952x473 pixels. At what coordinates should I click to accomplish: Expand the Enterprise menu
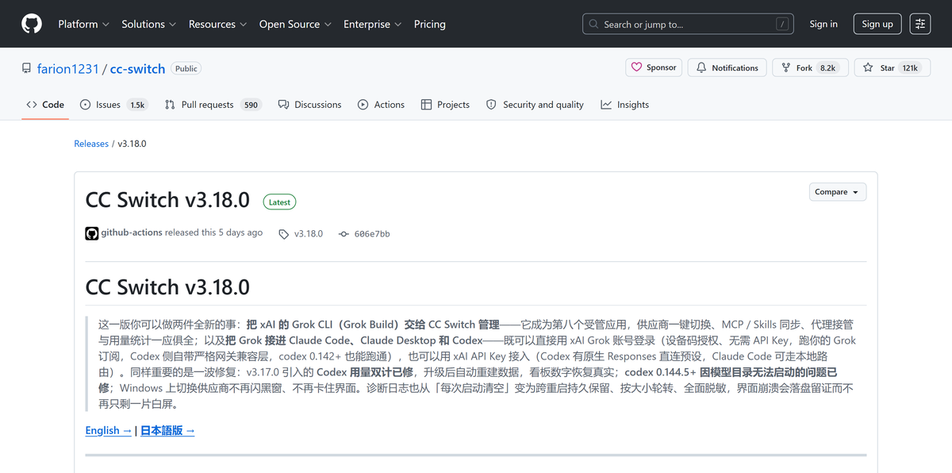coord(373,24)
